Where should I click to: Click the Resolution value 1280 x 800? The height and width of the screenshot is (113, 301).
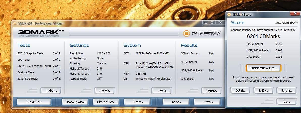click(104, 53)
